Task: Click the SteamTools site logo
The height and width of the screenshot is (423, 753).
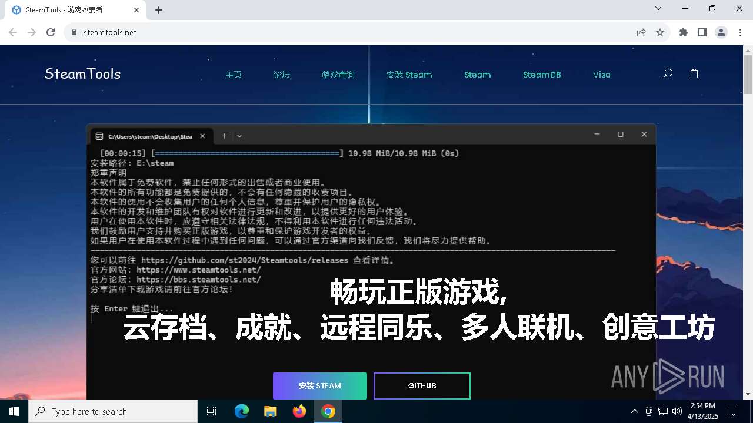Action: 83,74
